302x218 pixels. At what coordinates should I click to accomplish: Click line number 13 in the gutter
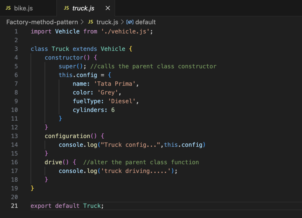[14, 136]
